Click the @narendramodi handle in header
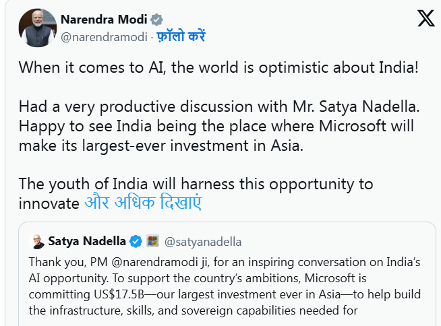Screen dimensions: 441x326 pyautogui.click(x=104, y=36)
